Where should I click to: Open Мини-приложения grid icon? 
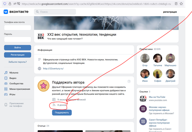[x=6, y=89]
